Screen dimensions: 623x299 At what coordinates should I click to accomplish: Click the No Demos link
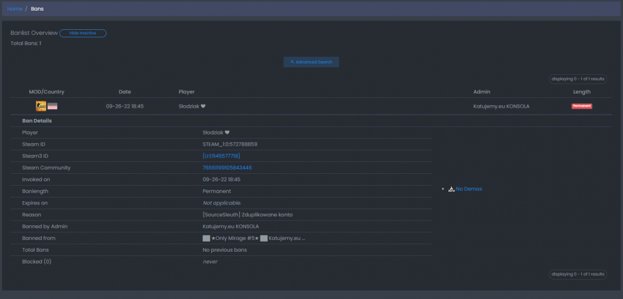[469, 189]
